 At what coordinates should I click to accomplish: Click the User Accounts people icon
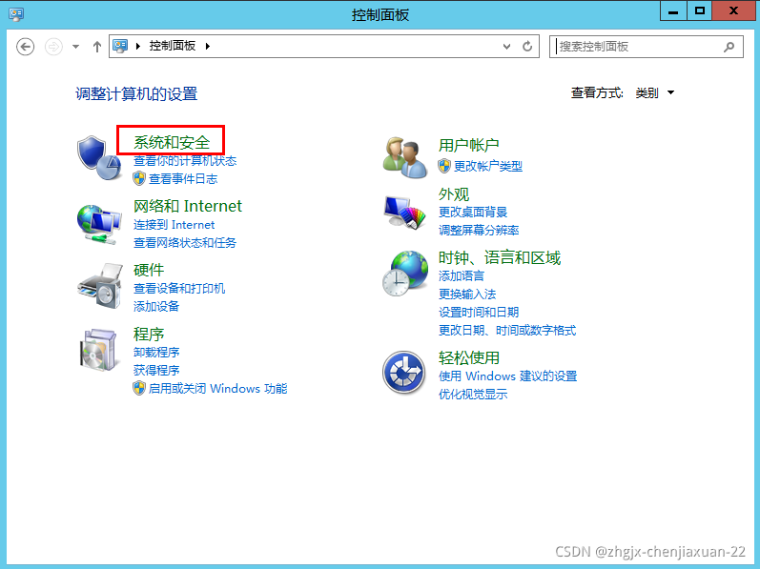(404, 156)
